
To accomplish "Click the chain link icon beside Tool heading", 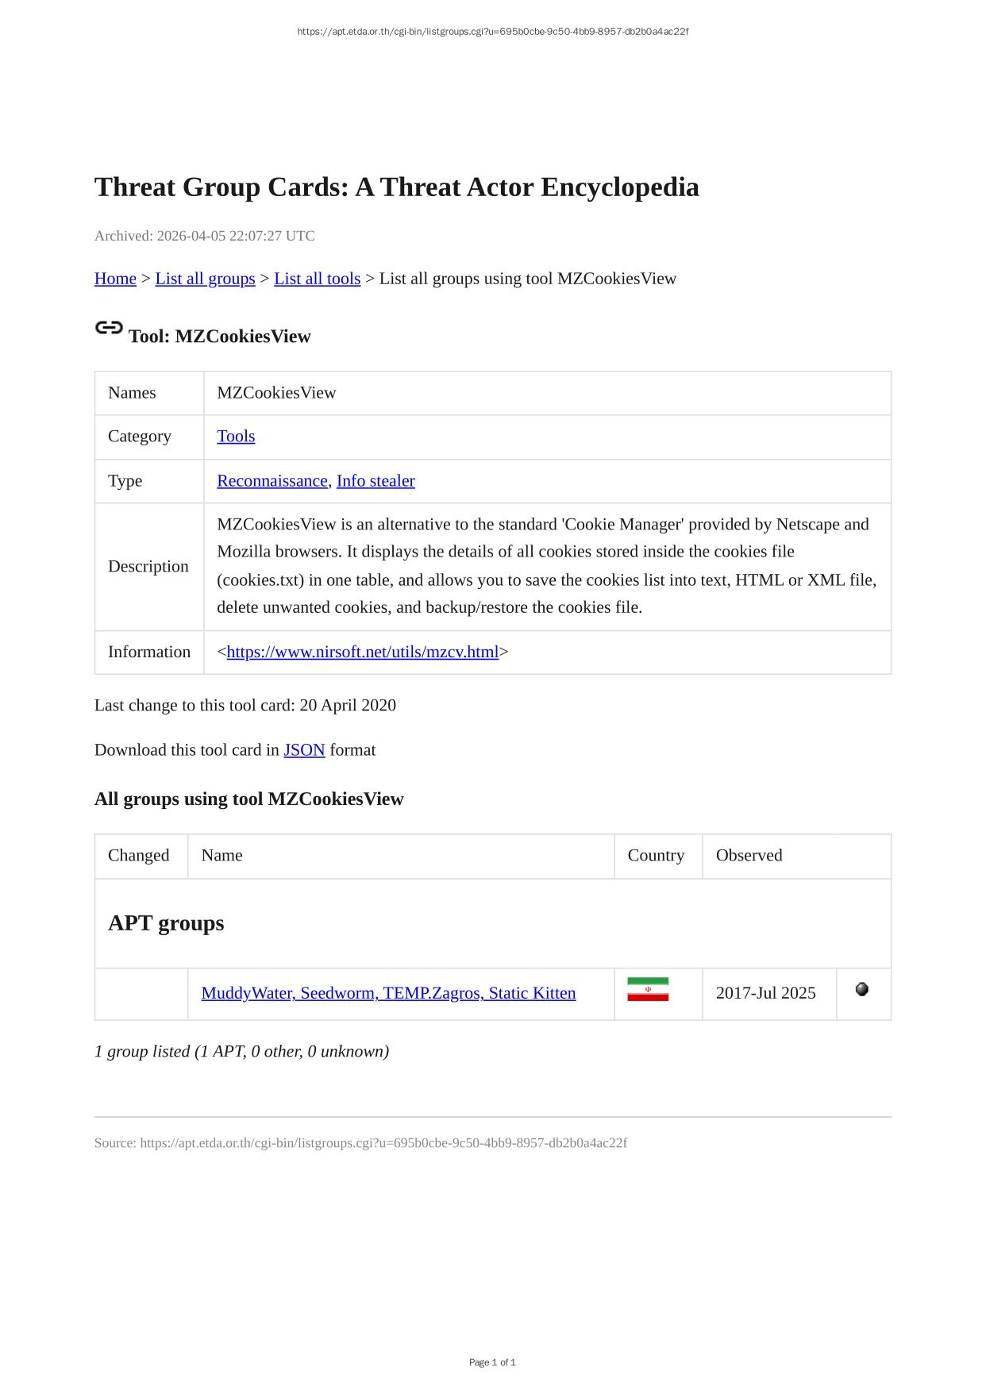I will (109, 328).
